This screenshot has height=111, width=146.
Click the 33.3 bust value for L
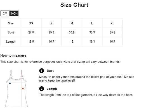(92, 33)
